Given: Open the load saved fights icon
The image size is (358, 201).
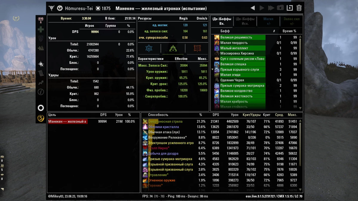Looking at the screenshot, I should pyautogui.click(x=280, y=8).
